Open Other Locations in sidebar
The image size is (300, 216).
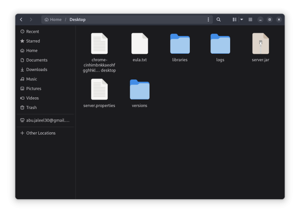(x=40, y=133)
